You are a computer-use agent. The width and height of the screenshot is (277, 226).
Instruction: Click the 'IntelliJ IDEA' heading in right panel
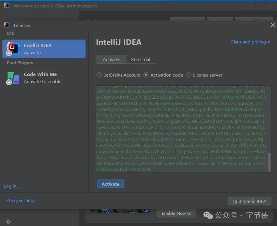(x=119, y=42)
